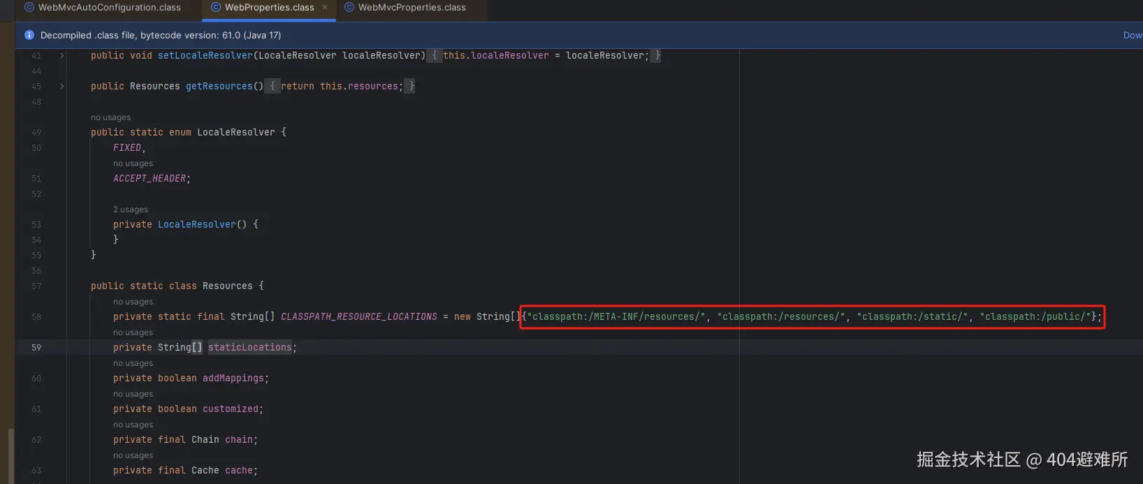Click the "classpath:/static/" string literal

912,316
